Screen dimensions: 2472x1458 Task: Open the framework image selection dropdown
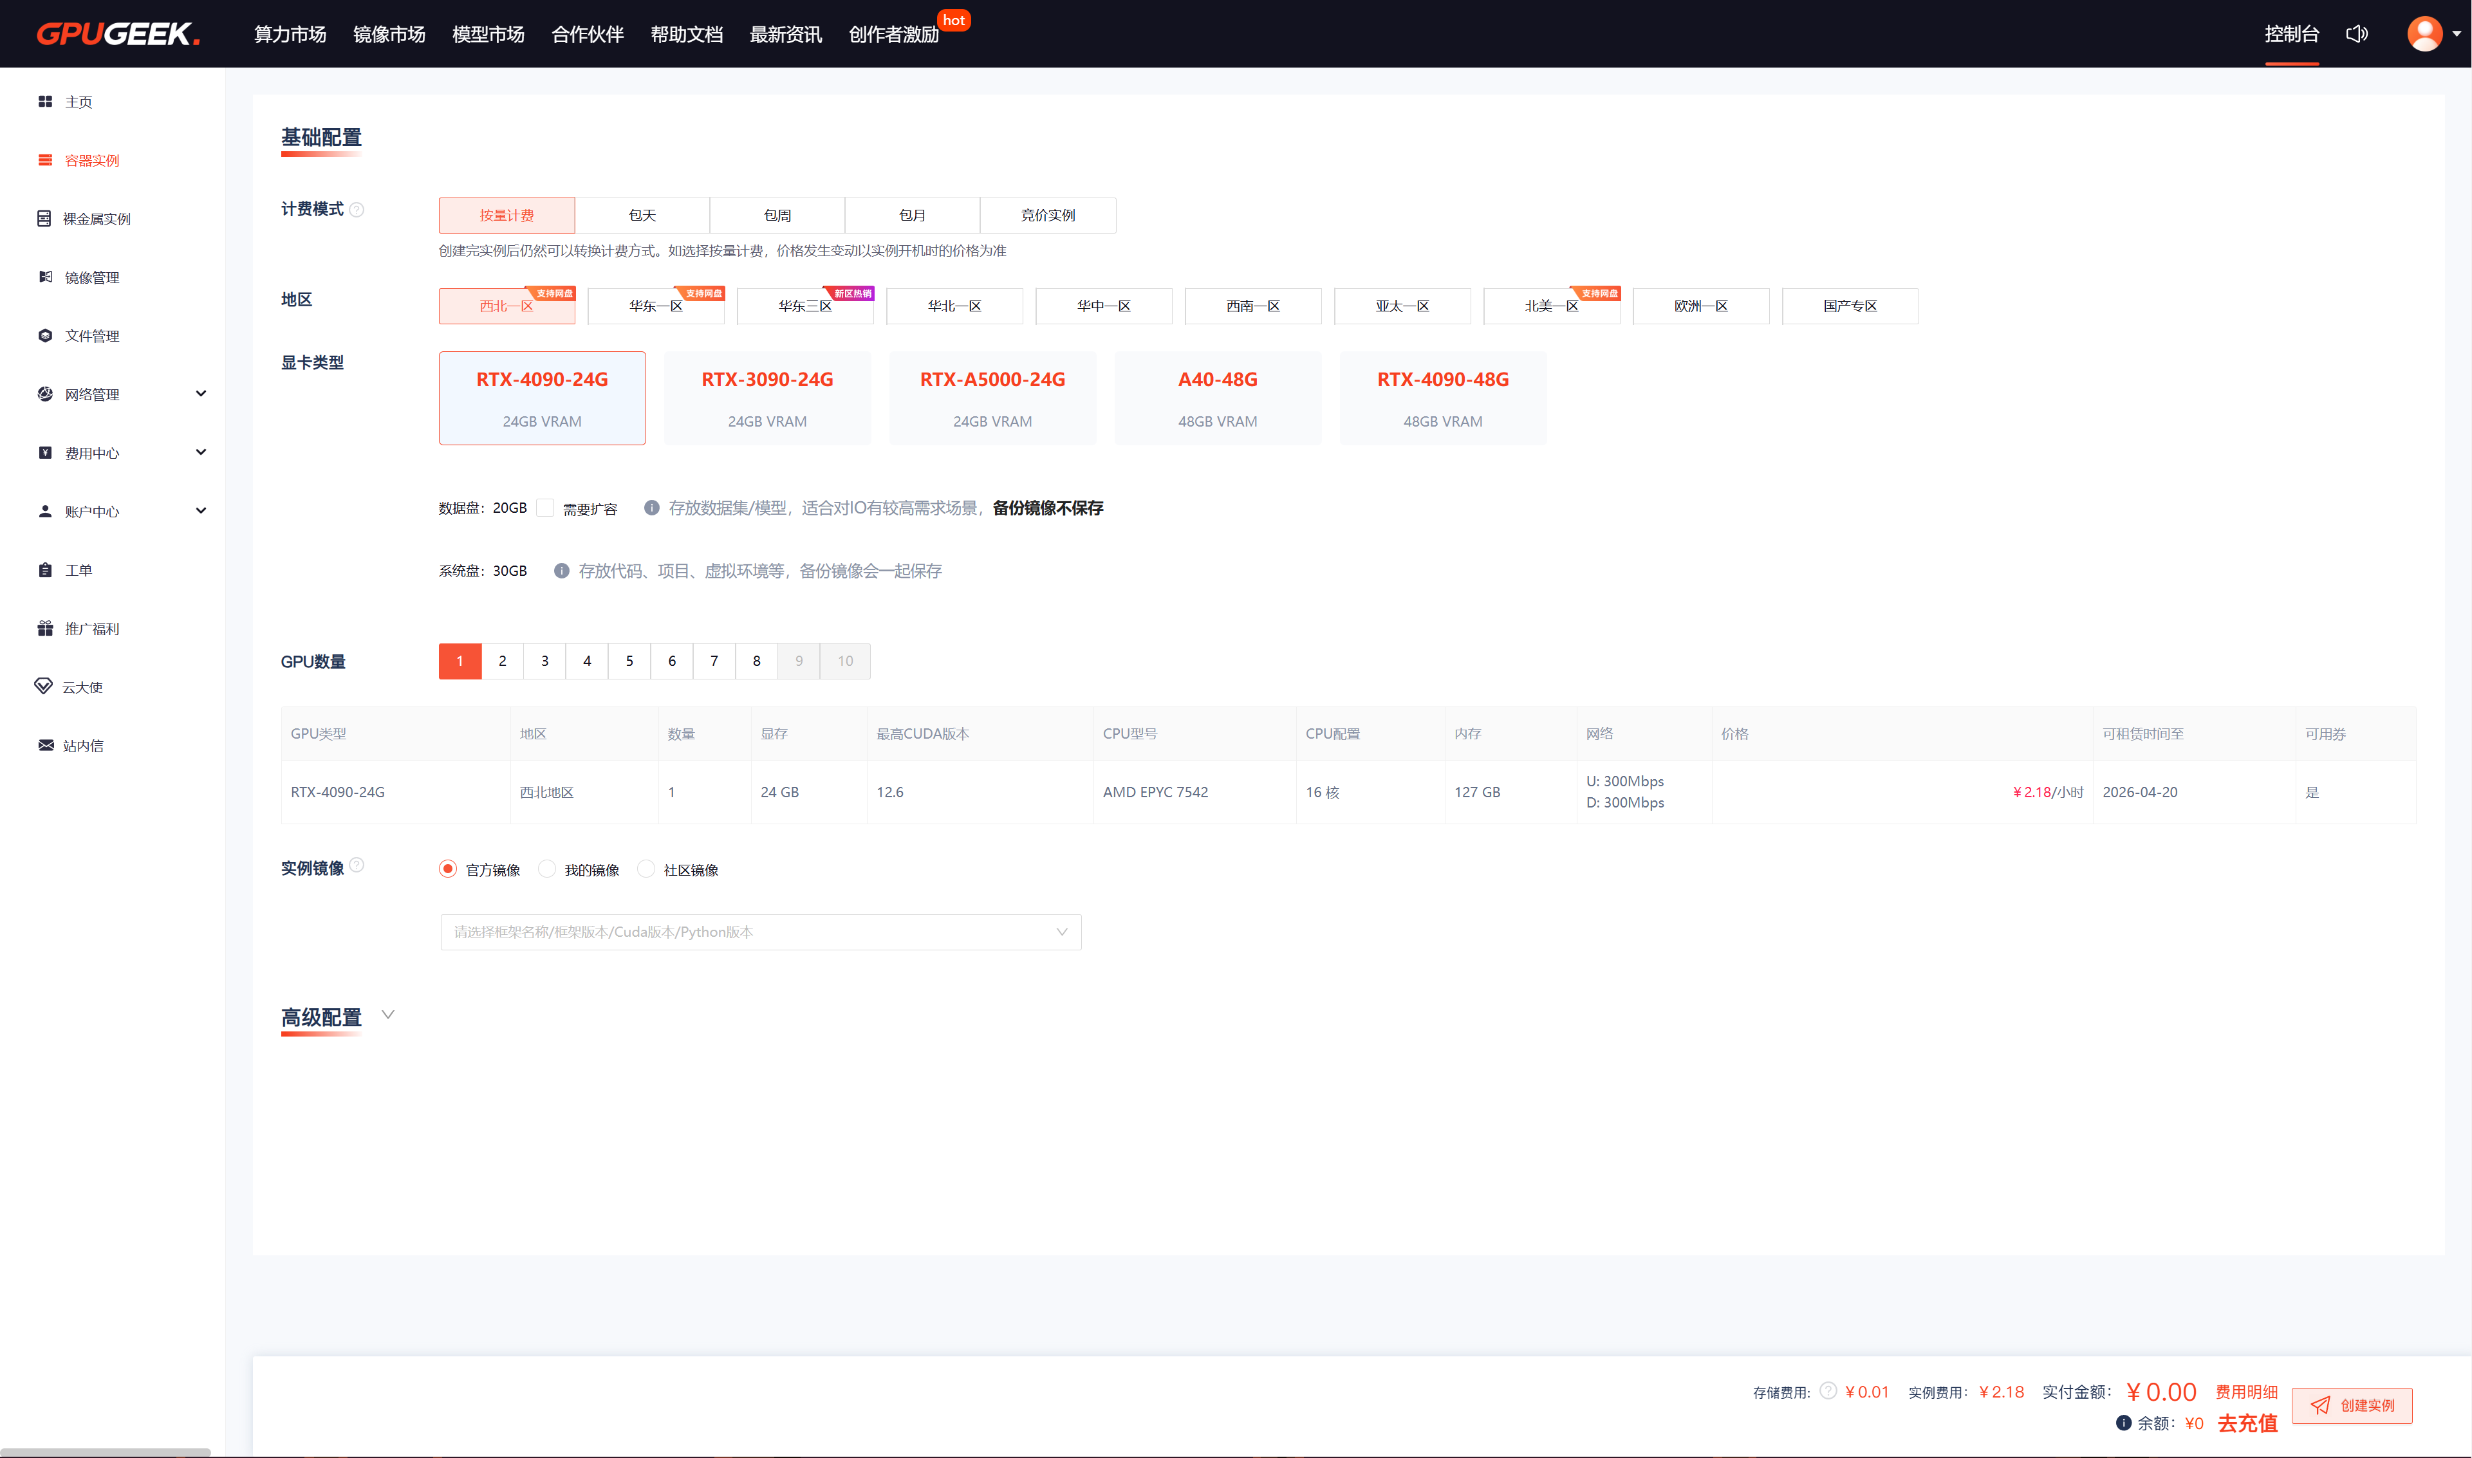[761, 932]
